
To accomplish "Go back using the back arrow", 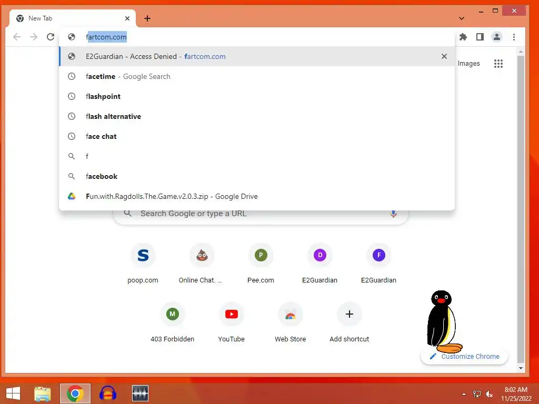I will click(x=17, y=37).
